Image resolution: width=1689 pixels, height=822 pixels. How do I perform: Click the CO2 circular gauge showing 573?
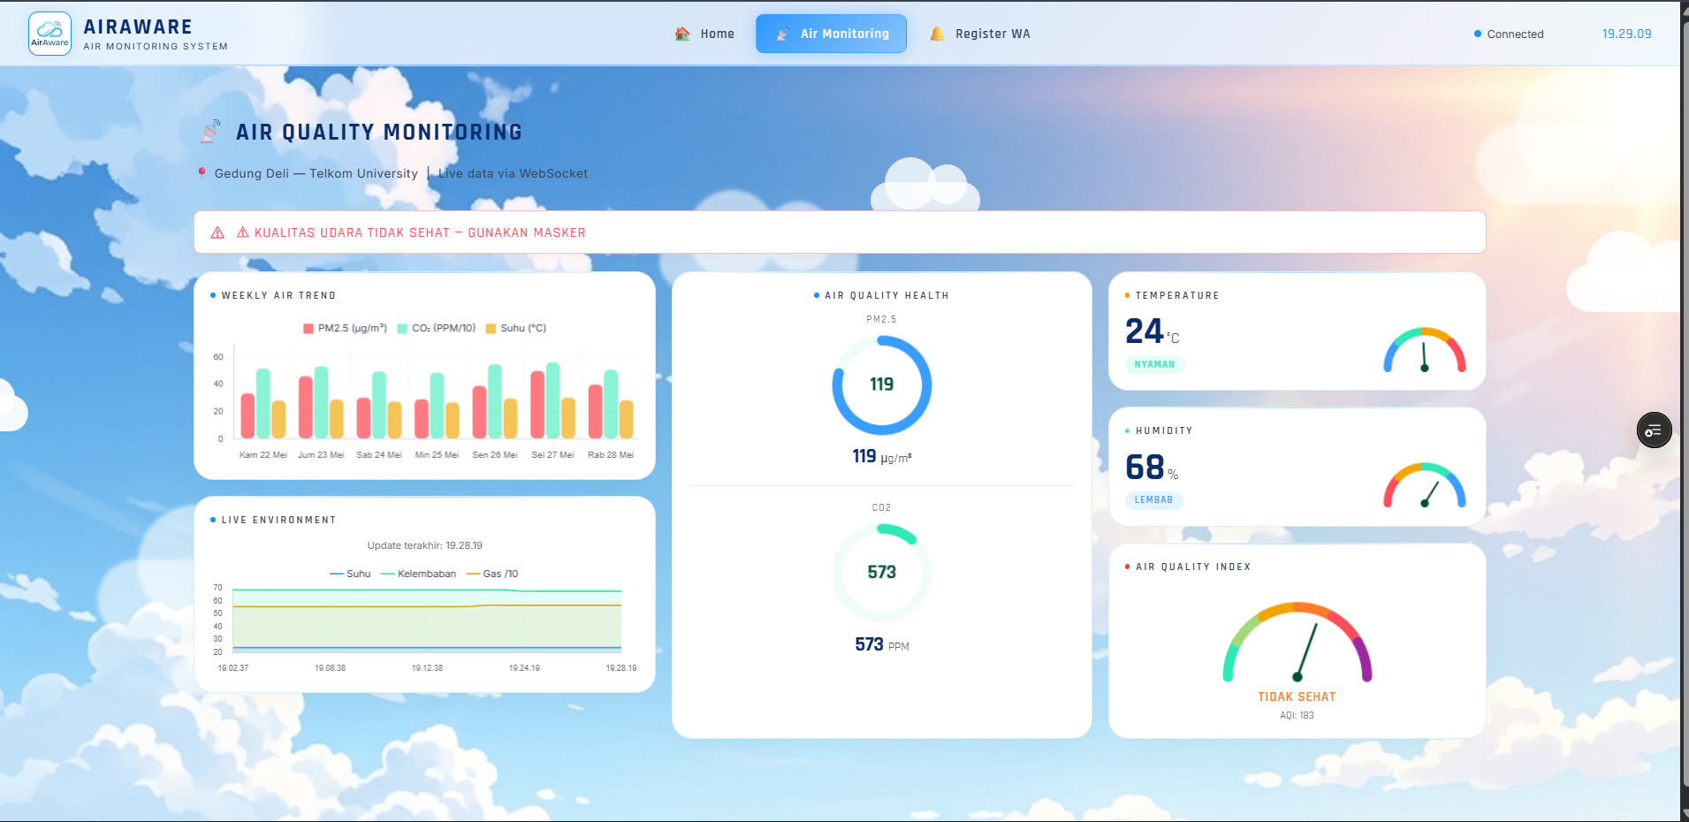[881, 573]
